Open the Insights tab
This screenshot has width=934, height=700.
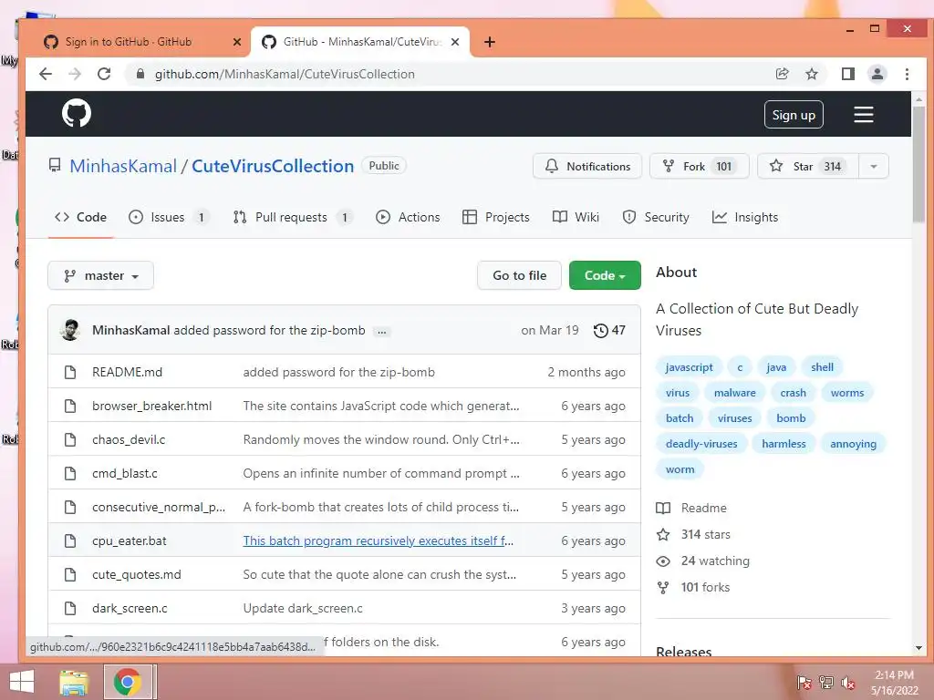[x=744, y=217]
